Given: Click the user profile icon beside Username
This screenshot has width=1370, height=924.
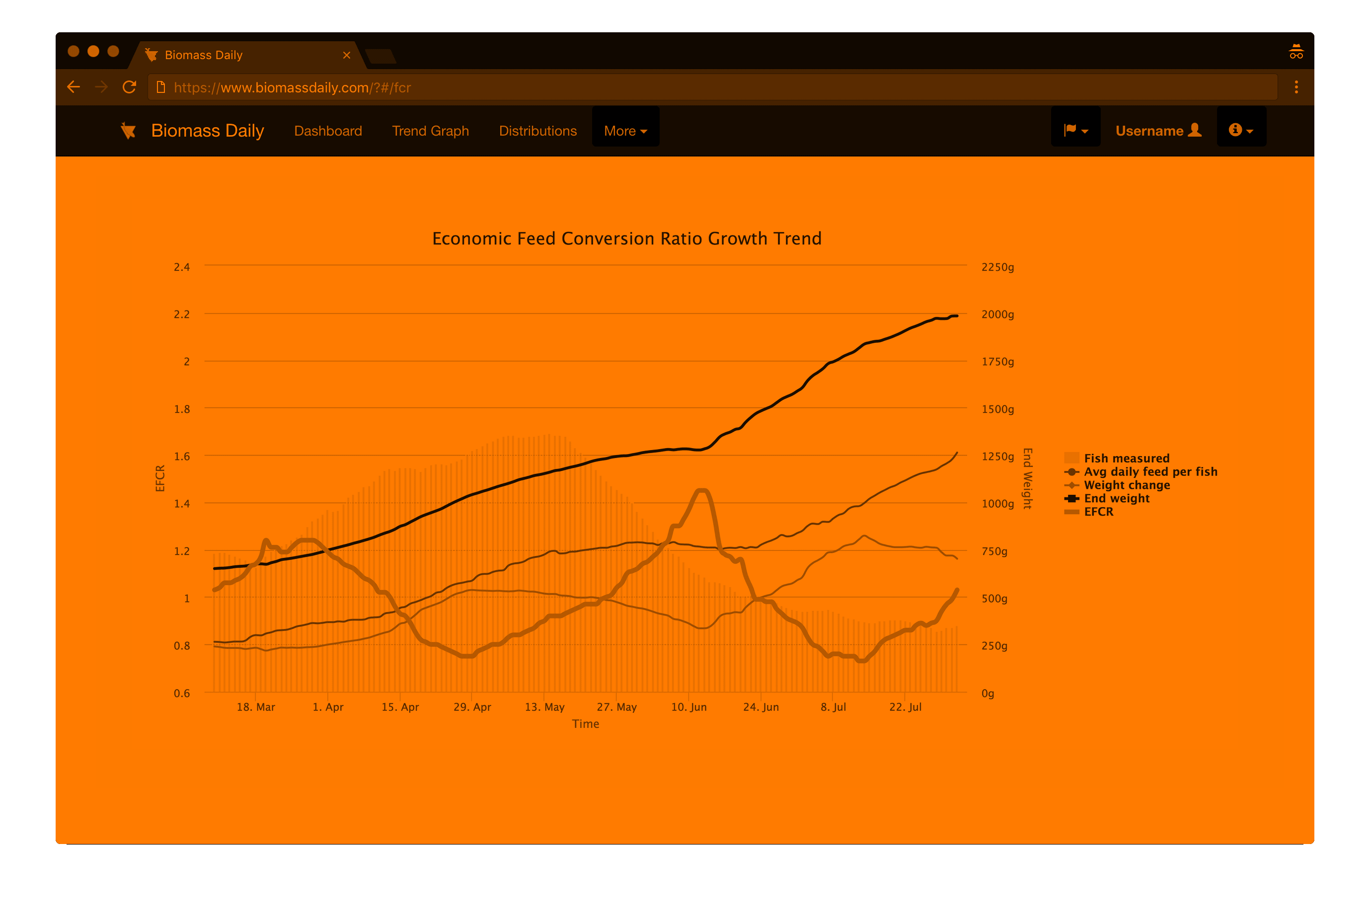Looking at the screenshot, I should 1195,130.
